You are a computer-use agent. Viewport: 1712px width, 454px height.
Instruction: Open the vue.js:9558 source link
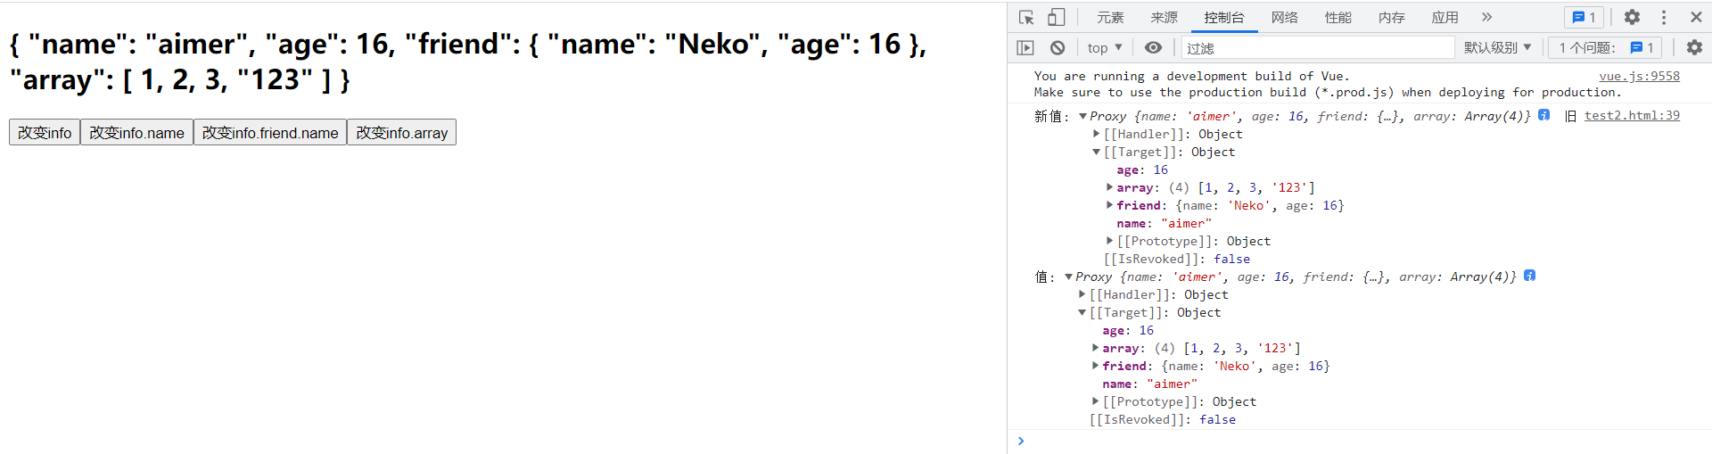coord(1639,76)
